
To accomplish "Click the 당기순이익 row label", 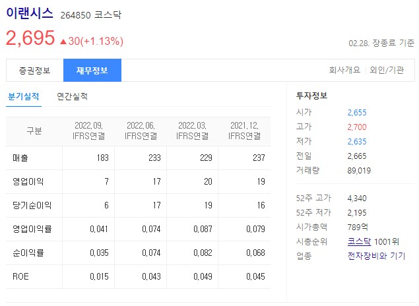I will coord(32,205).
